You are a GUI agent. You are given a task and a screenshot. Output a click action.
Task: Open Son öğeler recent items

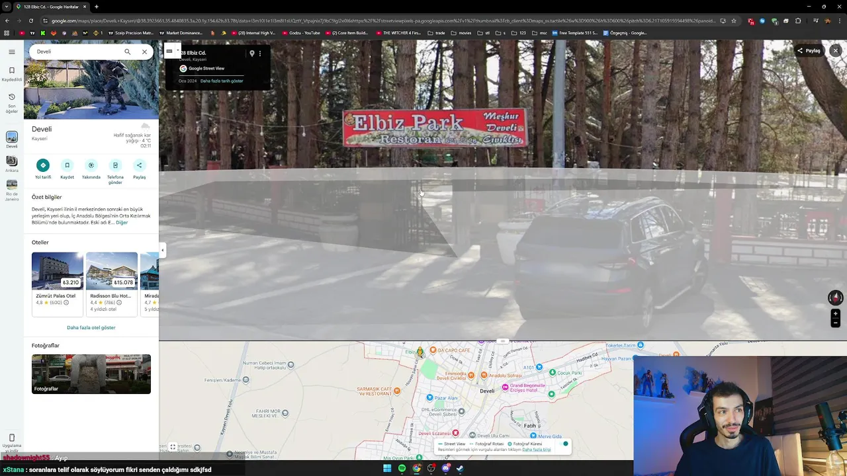11,103
